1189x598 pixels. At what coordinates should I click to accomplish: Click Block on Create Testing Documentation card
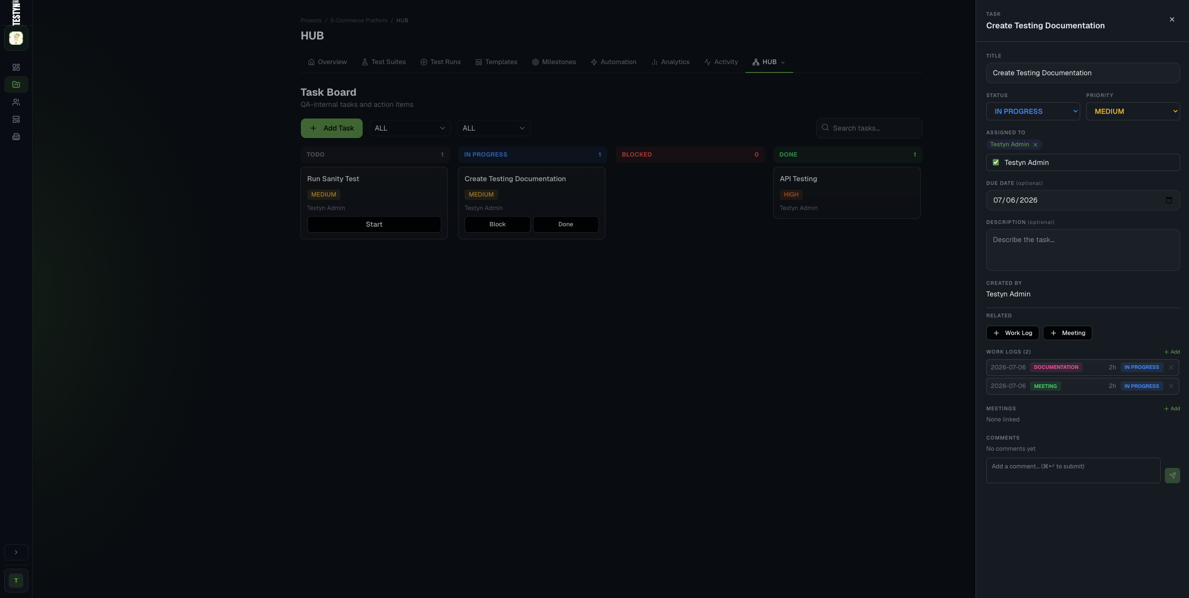click(497, 224)
